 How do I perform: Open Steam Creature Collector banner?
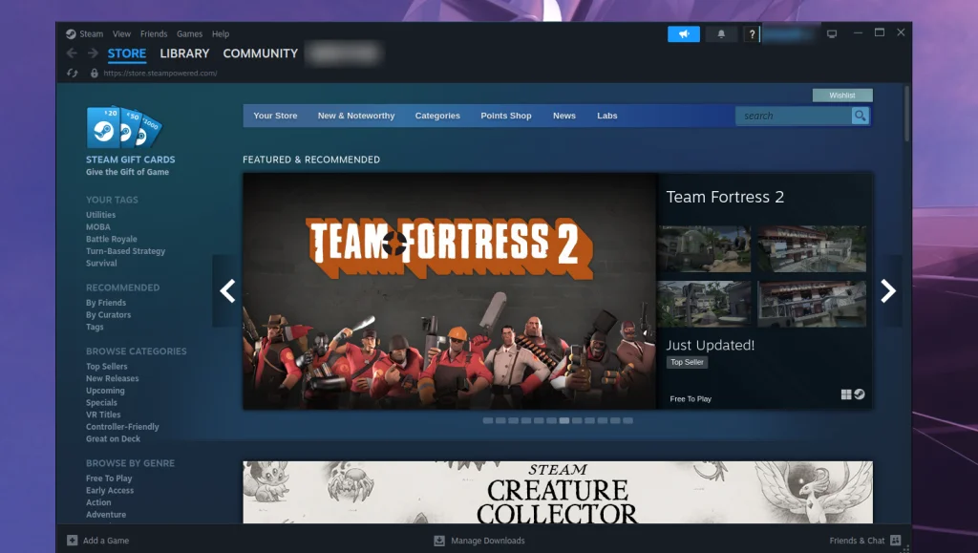(558, 493)
